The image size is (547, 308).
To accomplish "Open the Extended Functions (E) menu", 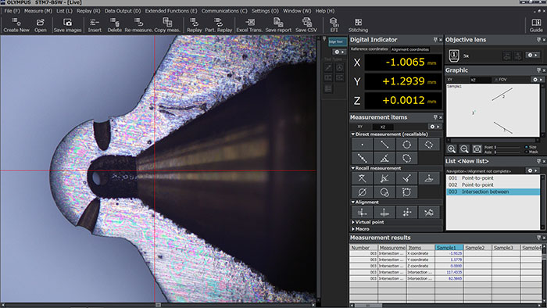I will coord(171,11).
